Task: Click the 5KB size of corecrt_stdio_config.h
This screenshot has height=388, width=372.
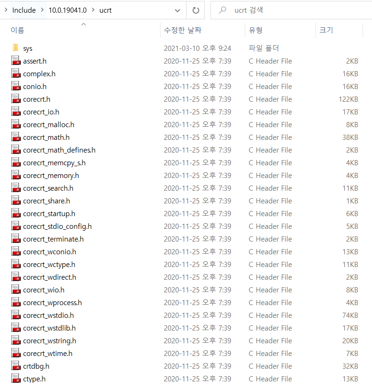Action: pos(352,226)
